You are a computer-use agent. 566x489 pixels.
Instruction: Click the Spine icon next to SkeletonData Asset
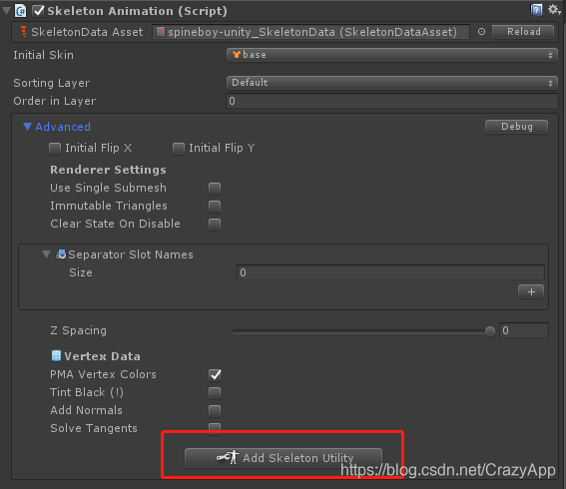point(24,32)
